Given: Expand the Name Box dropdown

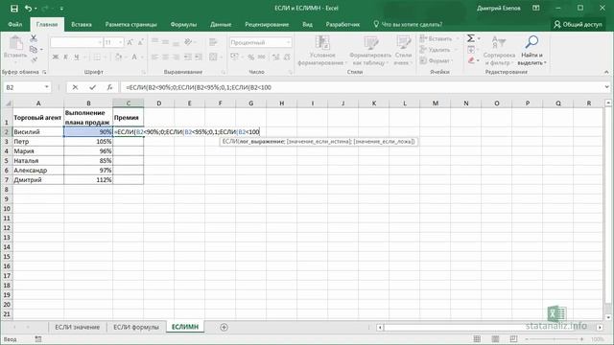Looking at the screenshot, I should (47, 87).
